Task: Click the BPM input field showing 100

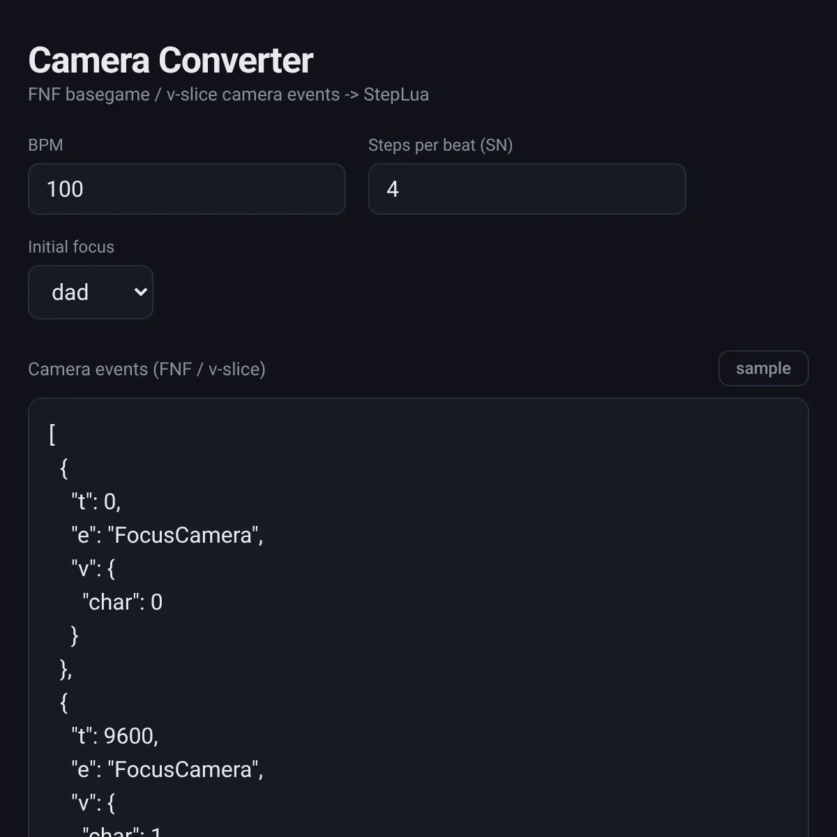Action: (187, 189)
